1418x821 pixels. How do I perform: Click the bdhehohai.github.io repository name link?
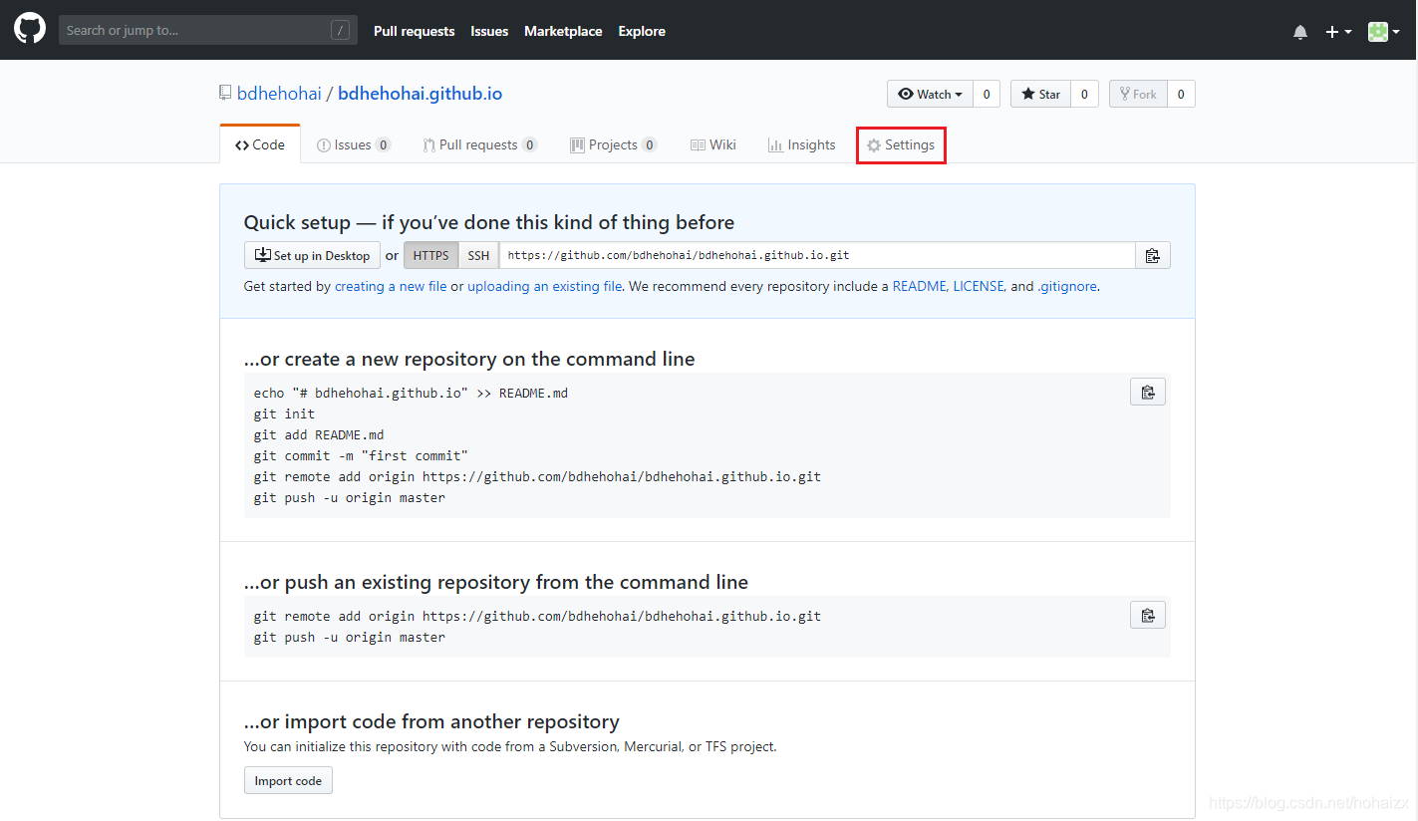click(x=420, y=94)
